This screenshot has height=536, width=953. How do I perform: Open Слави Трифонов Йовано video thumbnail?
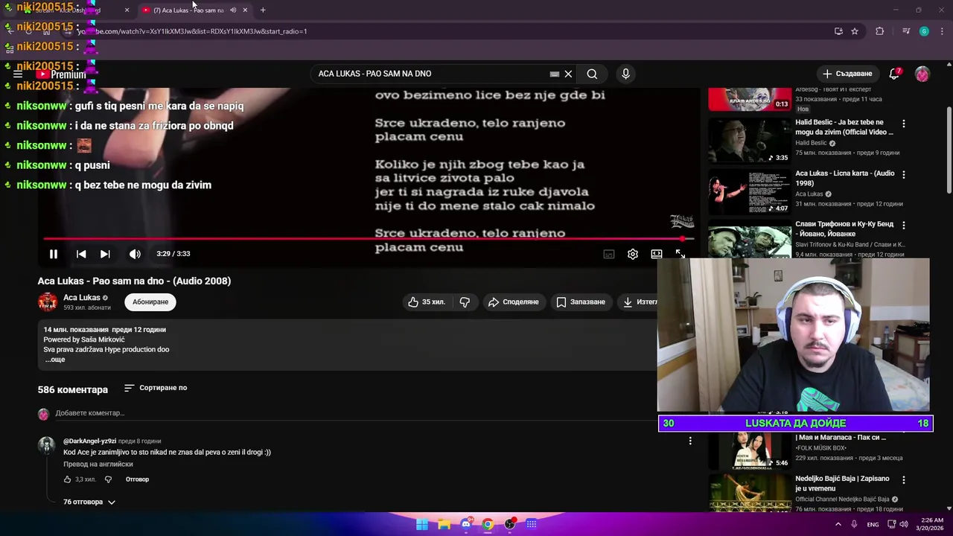click(749, 242)
